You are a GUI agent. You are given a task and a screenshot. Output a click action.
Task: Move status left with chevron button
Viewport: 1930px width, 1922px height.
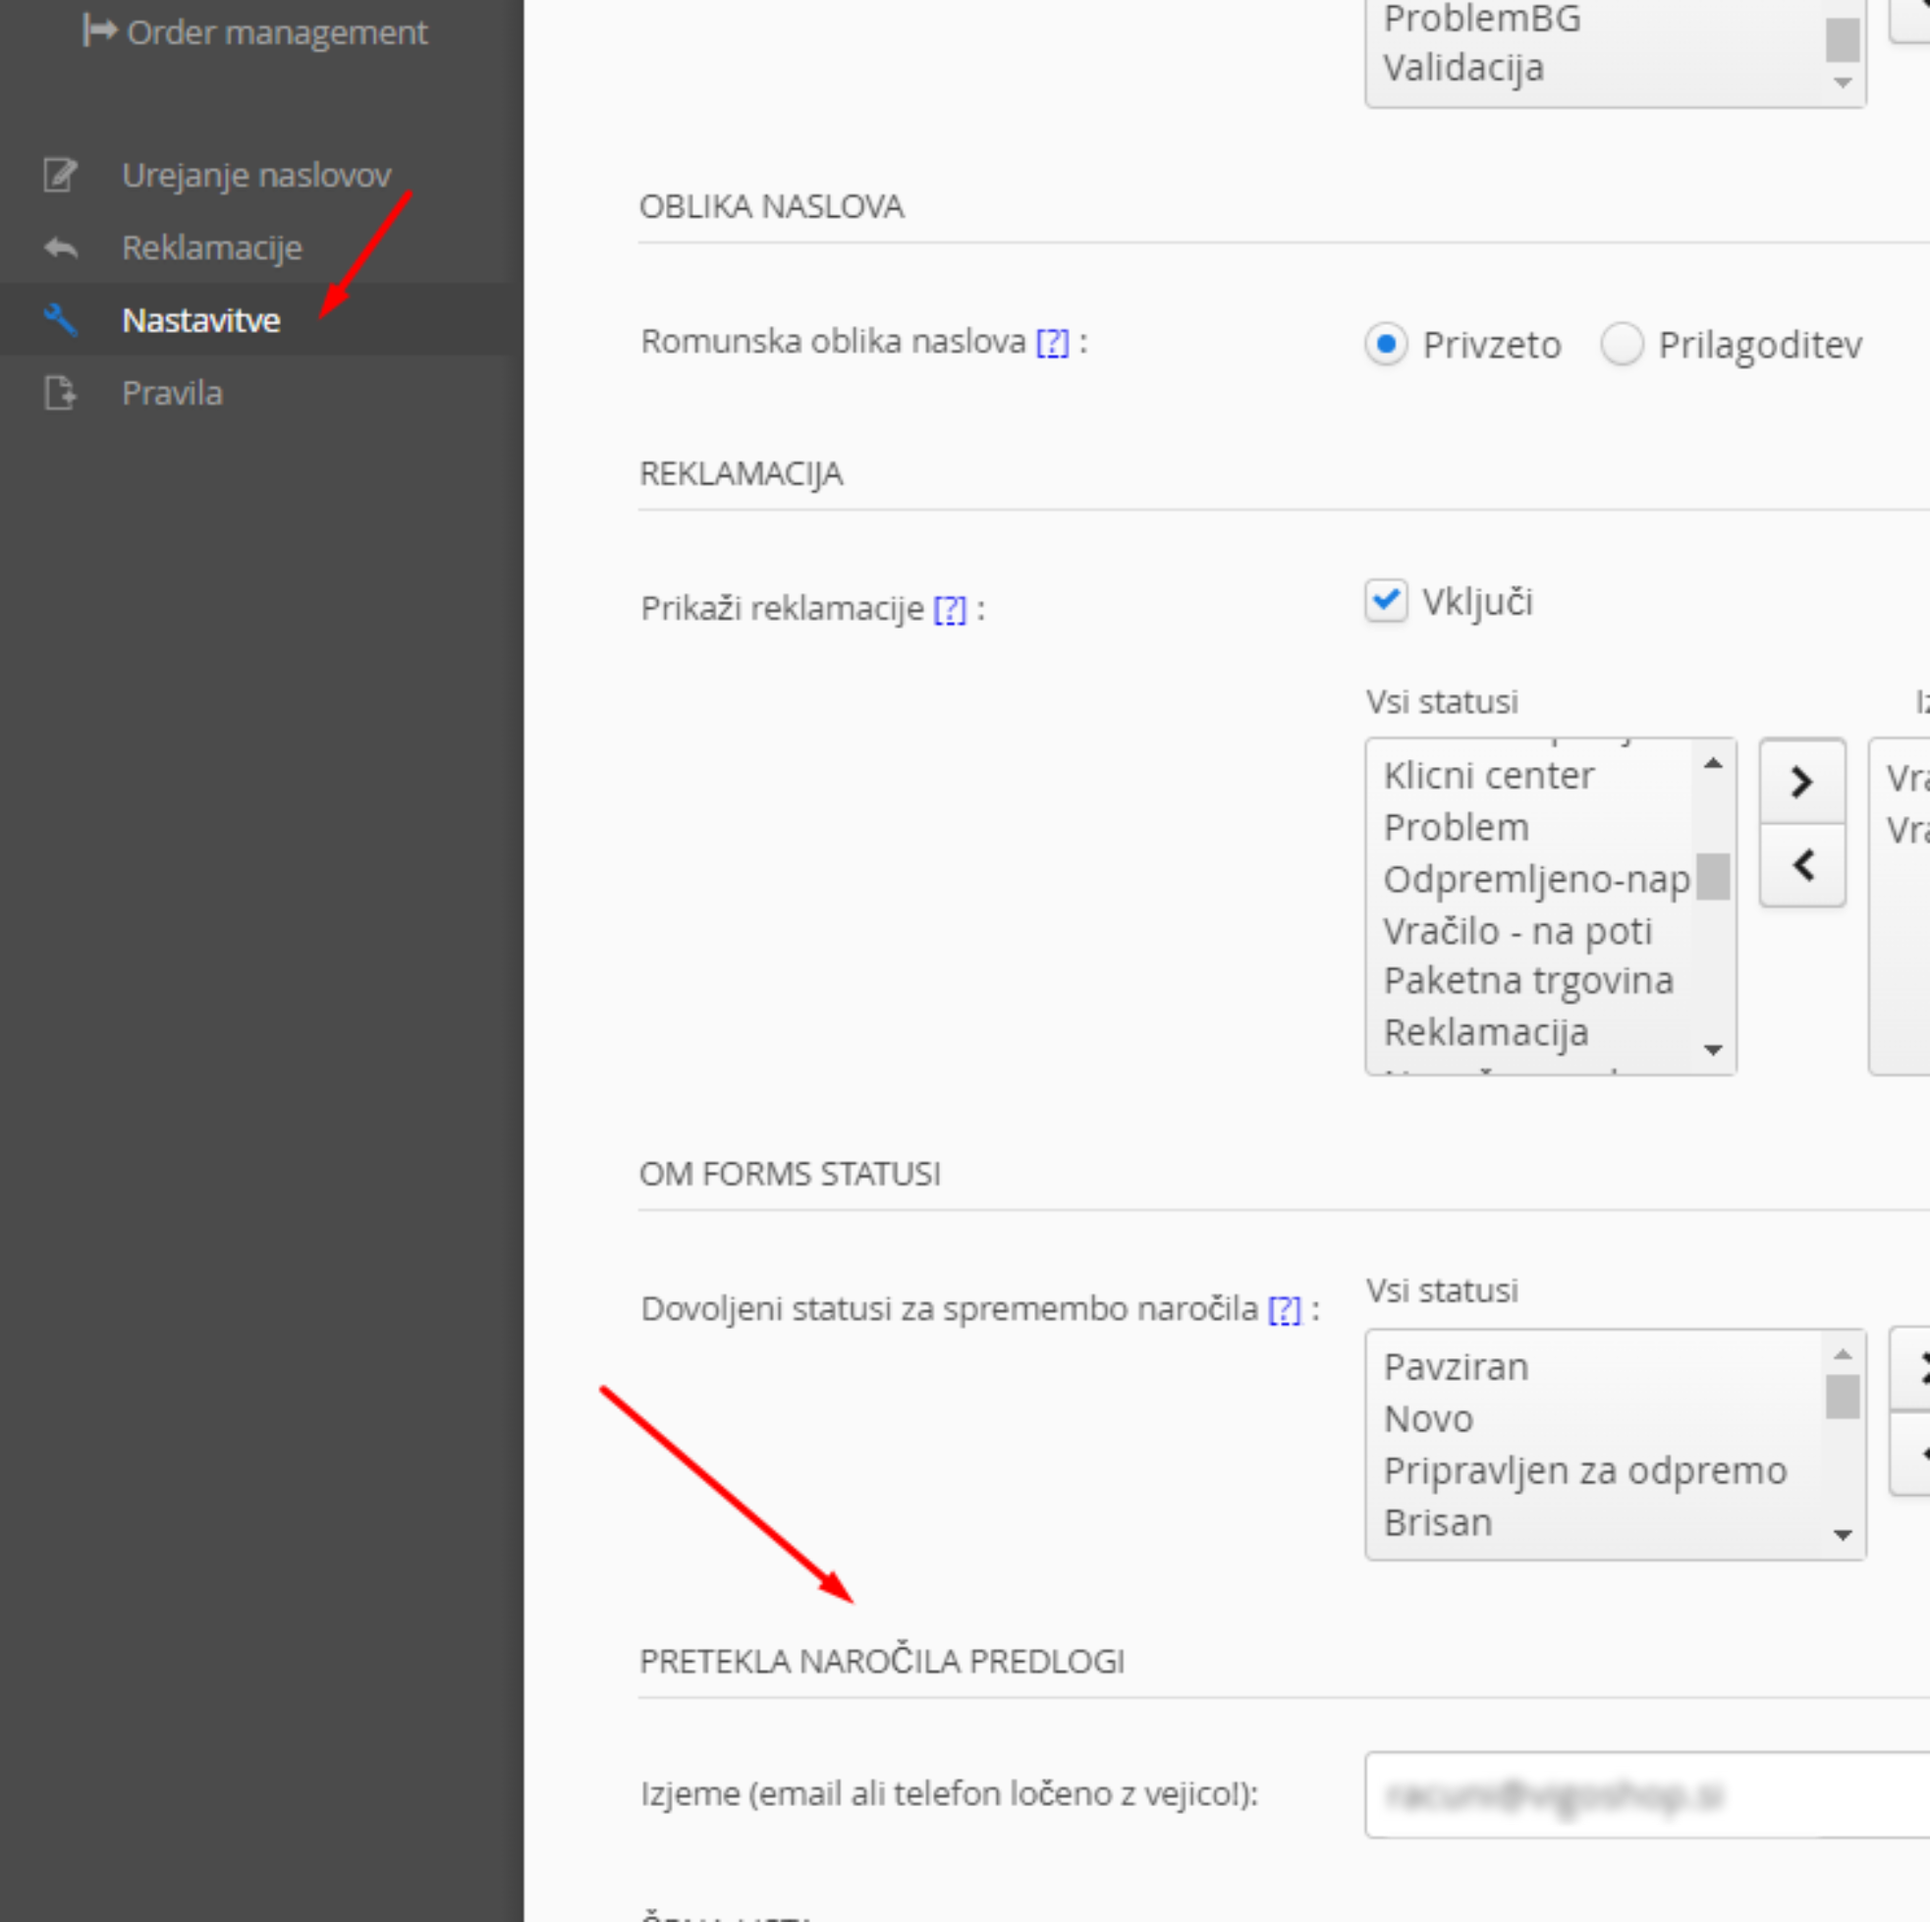(1801, 865)
